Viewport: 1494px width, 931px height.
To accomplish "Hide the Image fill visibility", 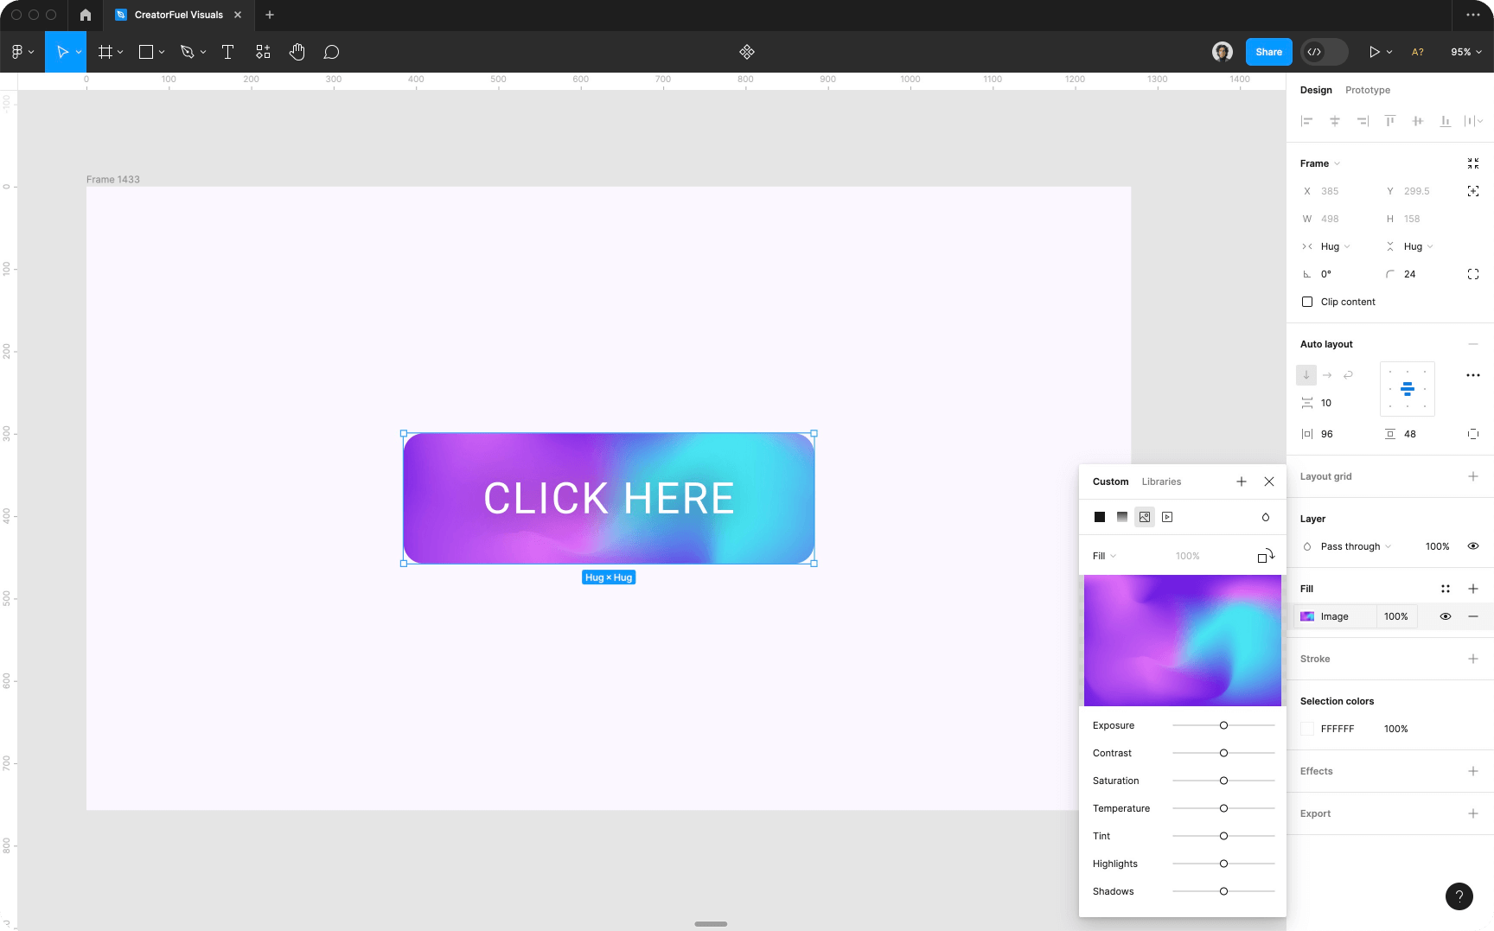I will pos(1445,616).
